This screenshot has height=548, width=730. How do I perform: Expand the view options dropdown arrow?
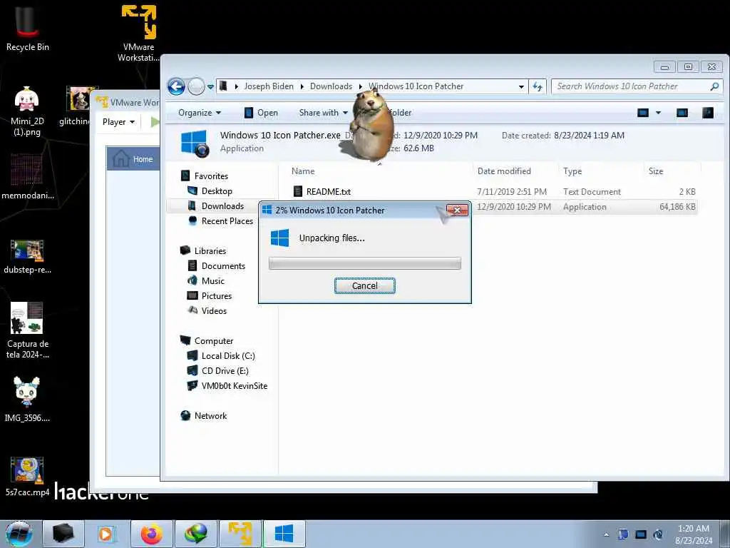click(658, 113)
